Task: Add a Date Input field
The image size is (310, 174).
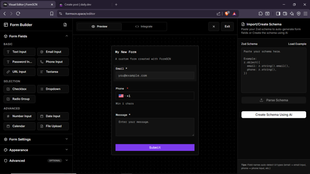Action: [x=53, y=116]
